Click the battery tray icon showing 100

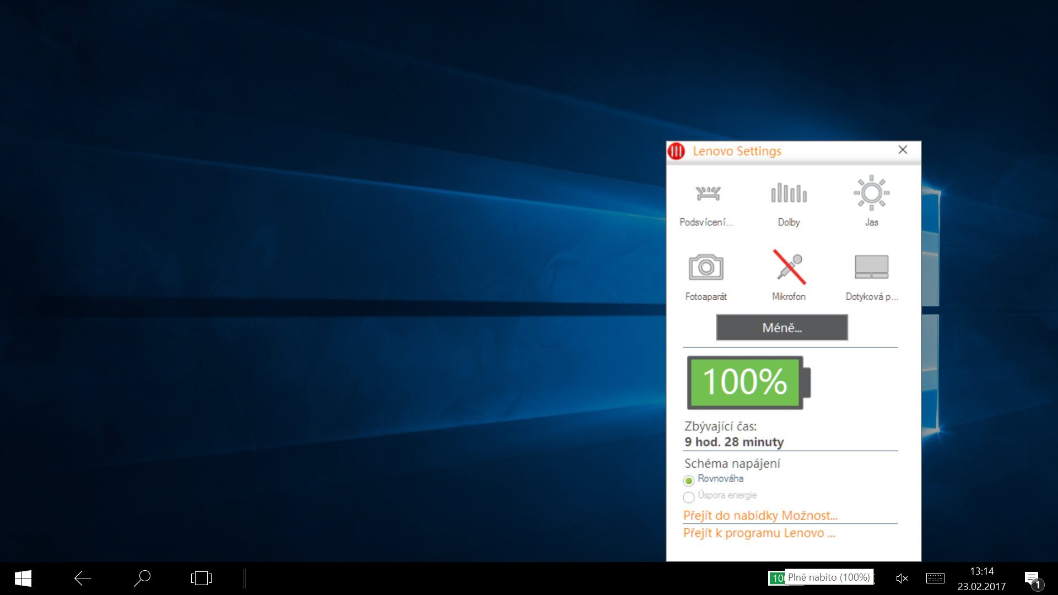[x=778, y=578]
